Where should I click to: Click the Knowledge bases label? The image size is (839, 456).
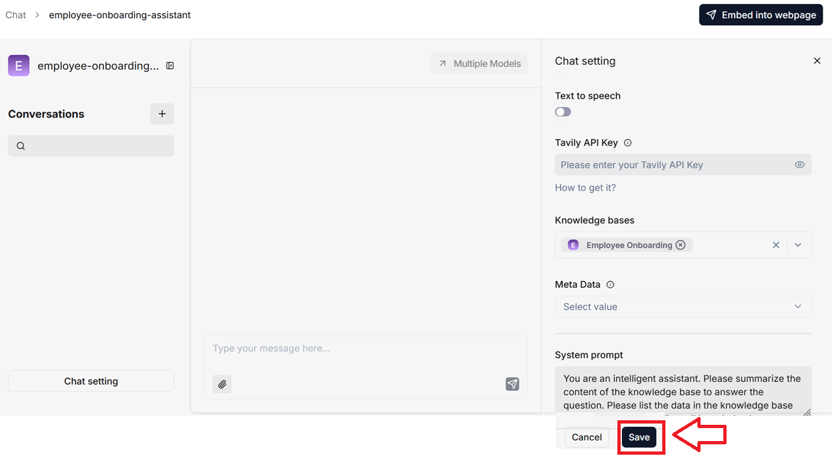click(x=595, y=220)
